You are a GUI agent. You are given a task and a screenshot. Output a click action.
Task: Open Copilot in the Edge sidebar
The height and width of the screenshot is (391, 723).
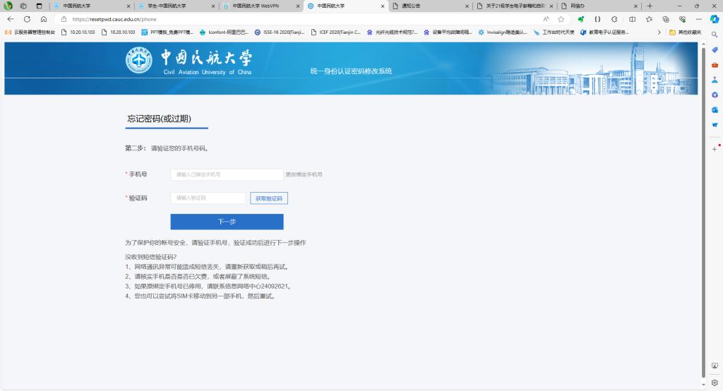715,19
